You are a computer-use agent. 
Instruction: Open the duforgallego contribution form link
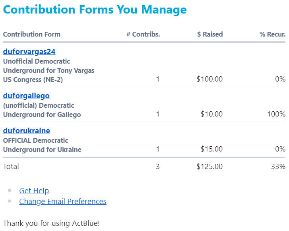pyautogui.click(x=26, y=95)
